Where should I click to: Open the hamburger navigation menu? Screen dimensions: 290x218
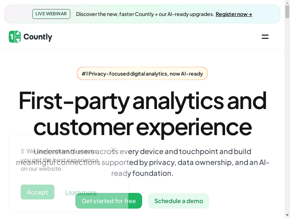[265, 37]
